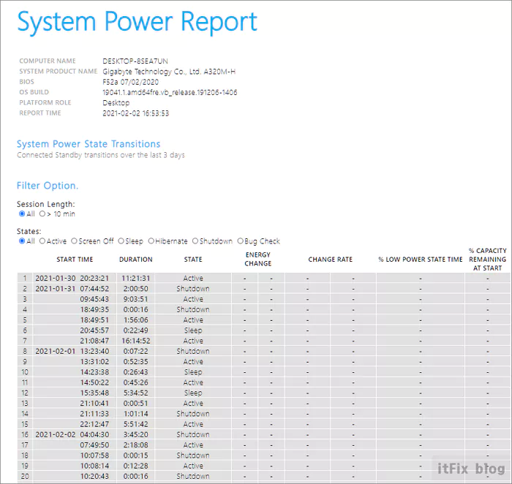Click start time 13:31:02 in row 9
Image resolution: width=512 pixels, height=484 pixels.
tap(94, 362)
